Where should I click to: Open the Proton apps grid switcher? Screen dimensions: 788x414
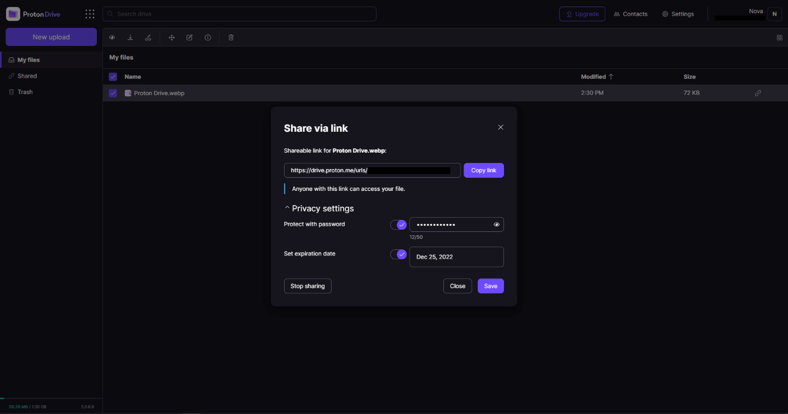coord(90,14)
